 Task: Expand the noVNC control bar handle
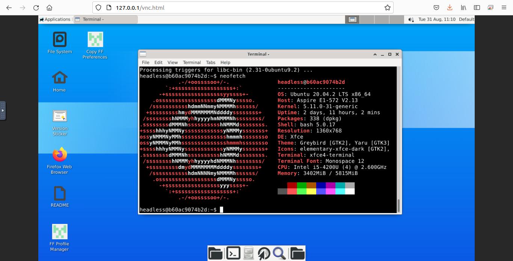pos(2,110)
